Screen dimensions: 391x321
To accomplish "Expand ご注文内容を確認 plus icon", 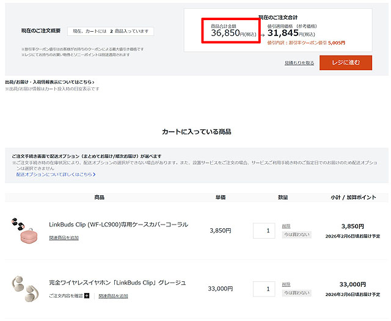I will point(87,296).
